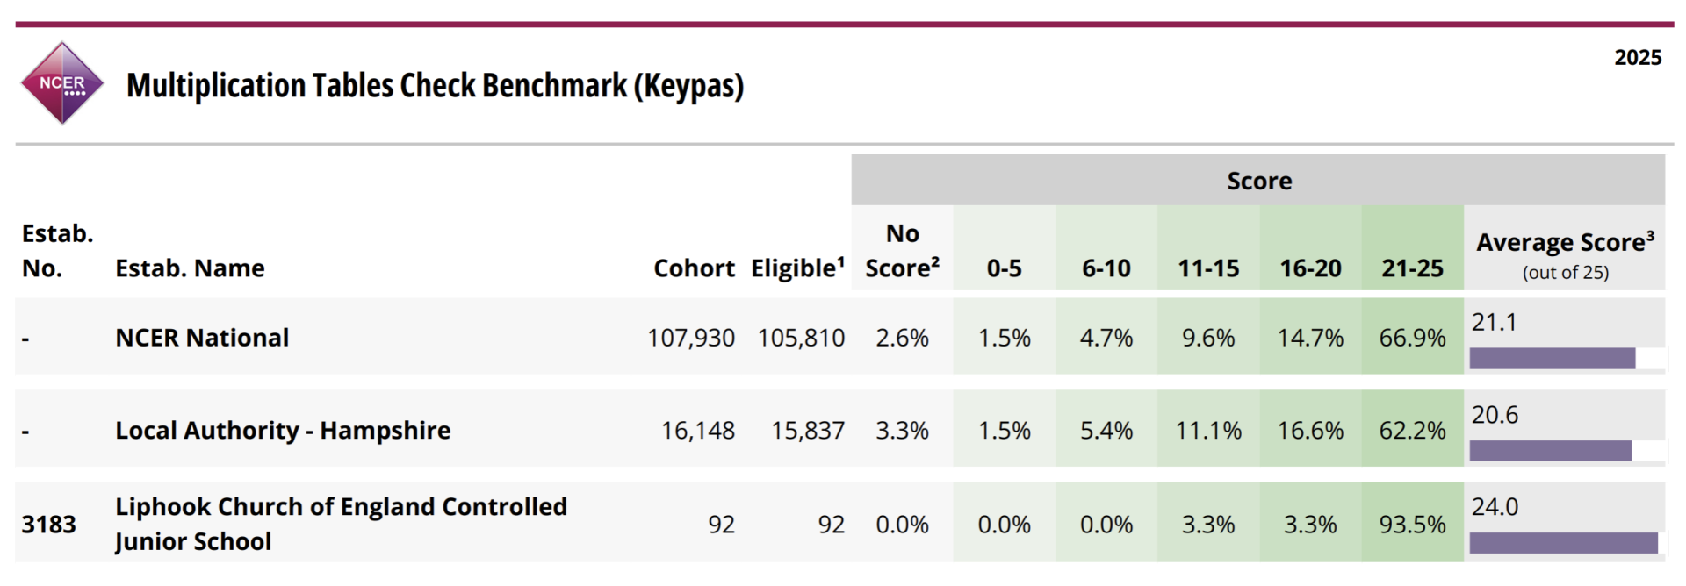
Task: Click the Average Score column header
Action: tap(1565, 253)
